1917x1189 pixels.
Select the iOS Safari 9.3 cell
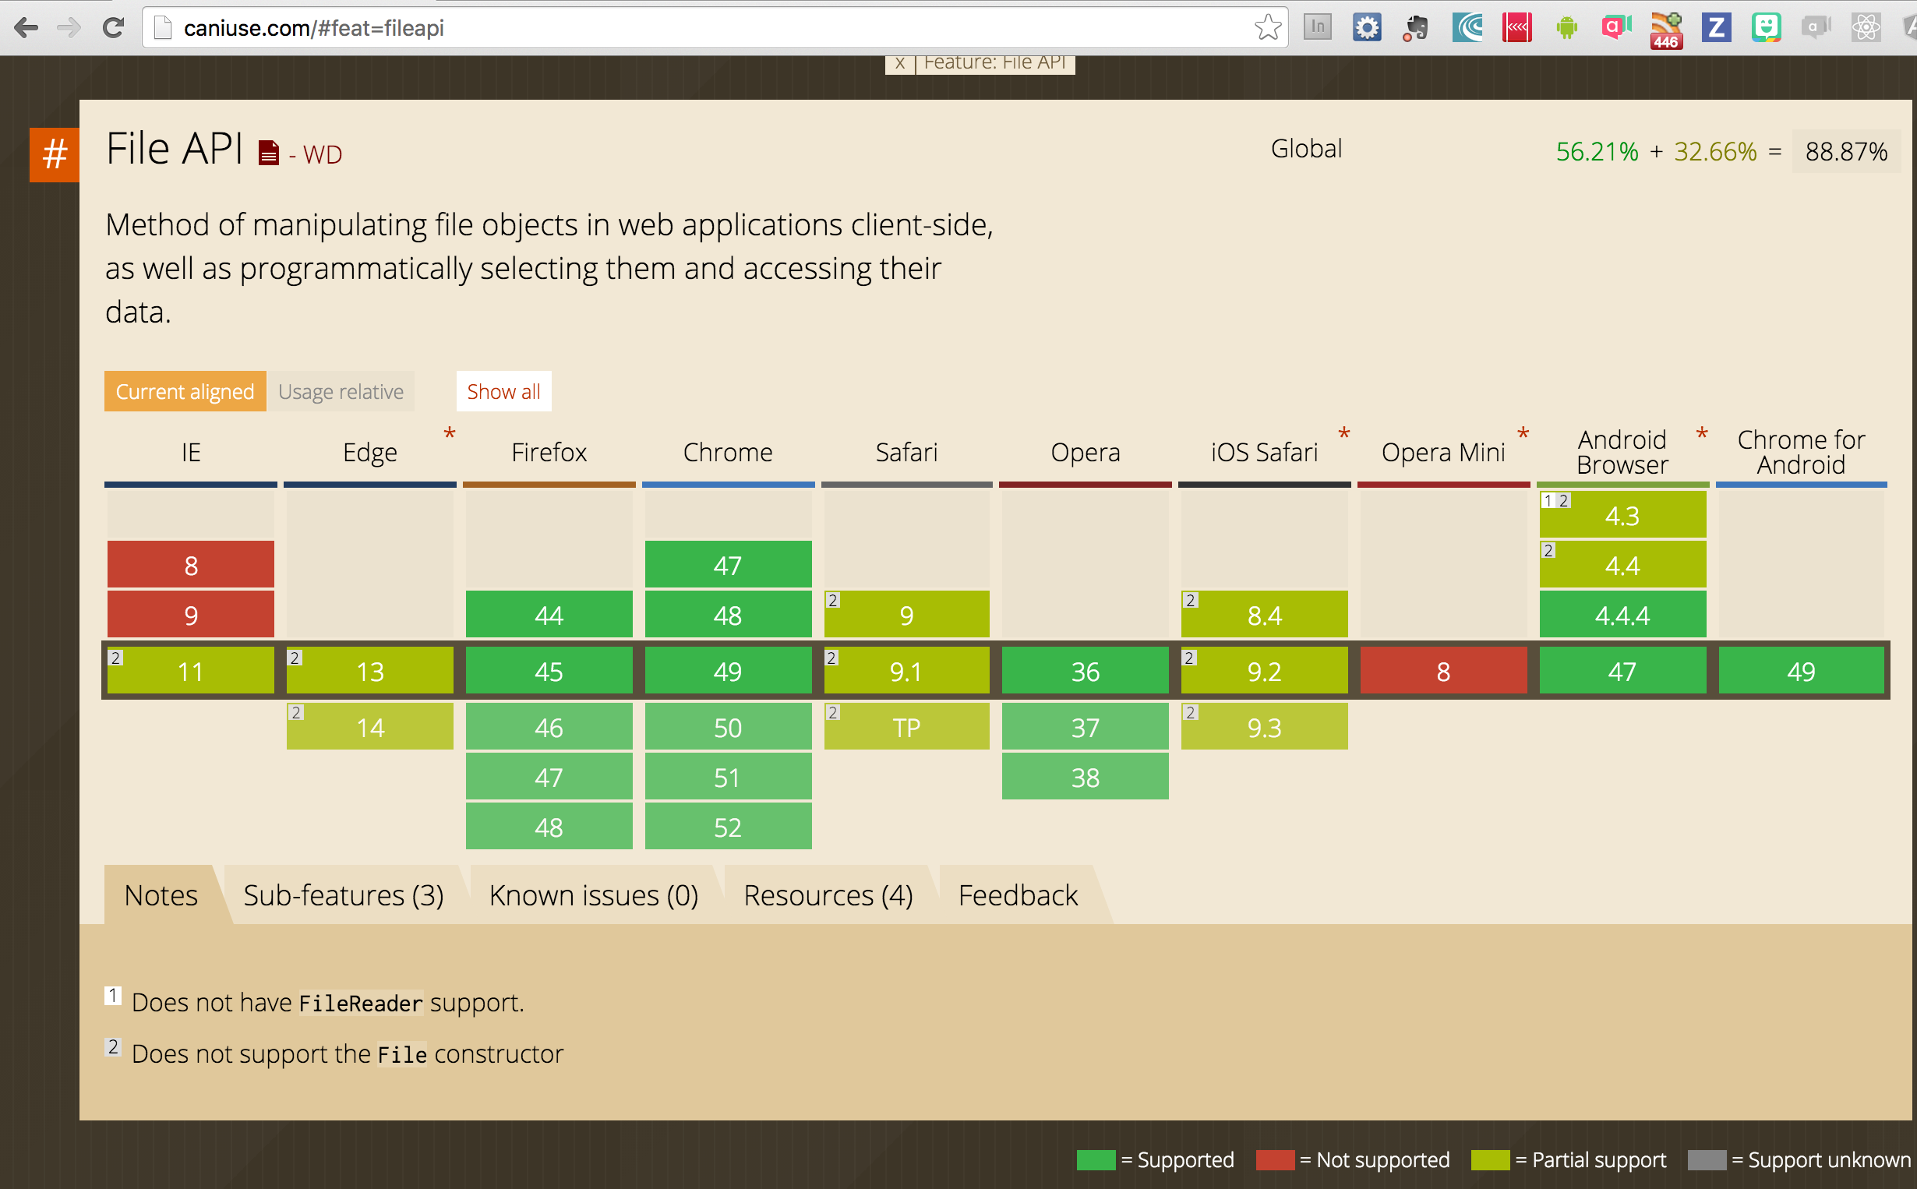click(x=1265, y=726)
